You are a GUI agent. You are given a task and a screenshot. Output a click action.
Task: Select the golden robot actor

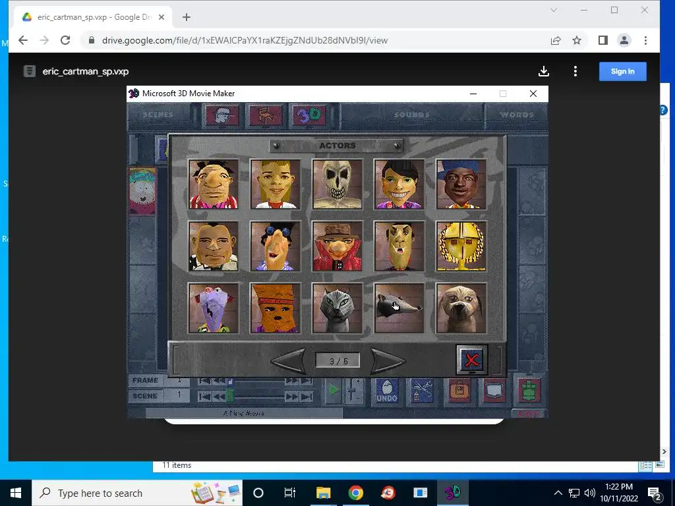coord(461,246)
